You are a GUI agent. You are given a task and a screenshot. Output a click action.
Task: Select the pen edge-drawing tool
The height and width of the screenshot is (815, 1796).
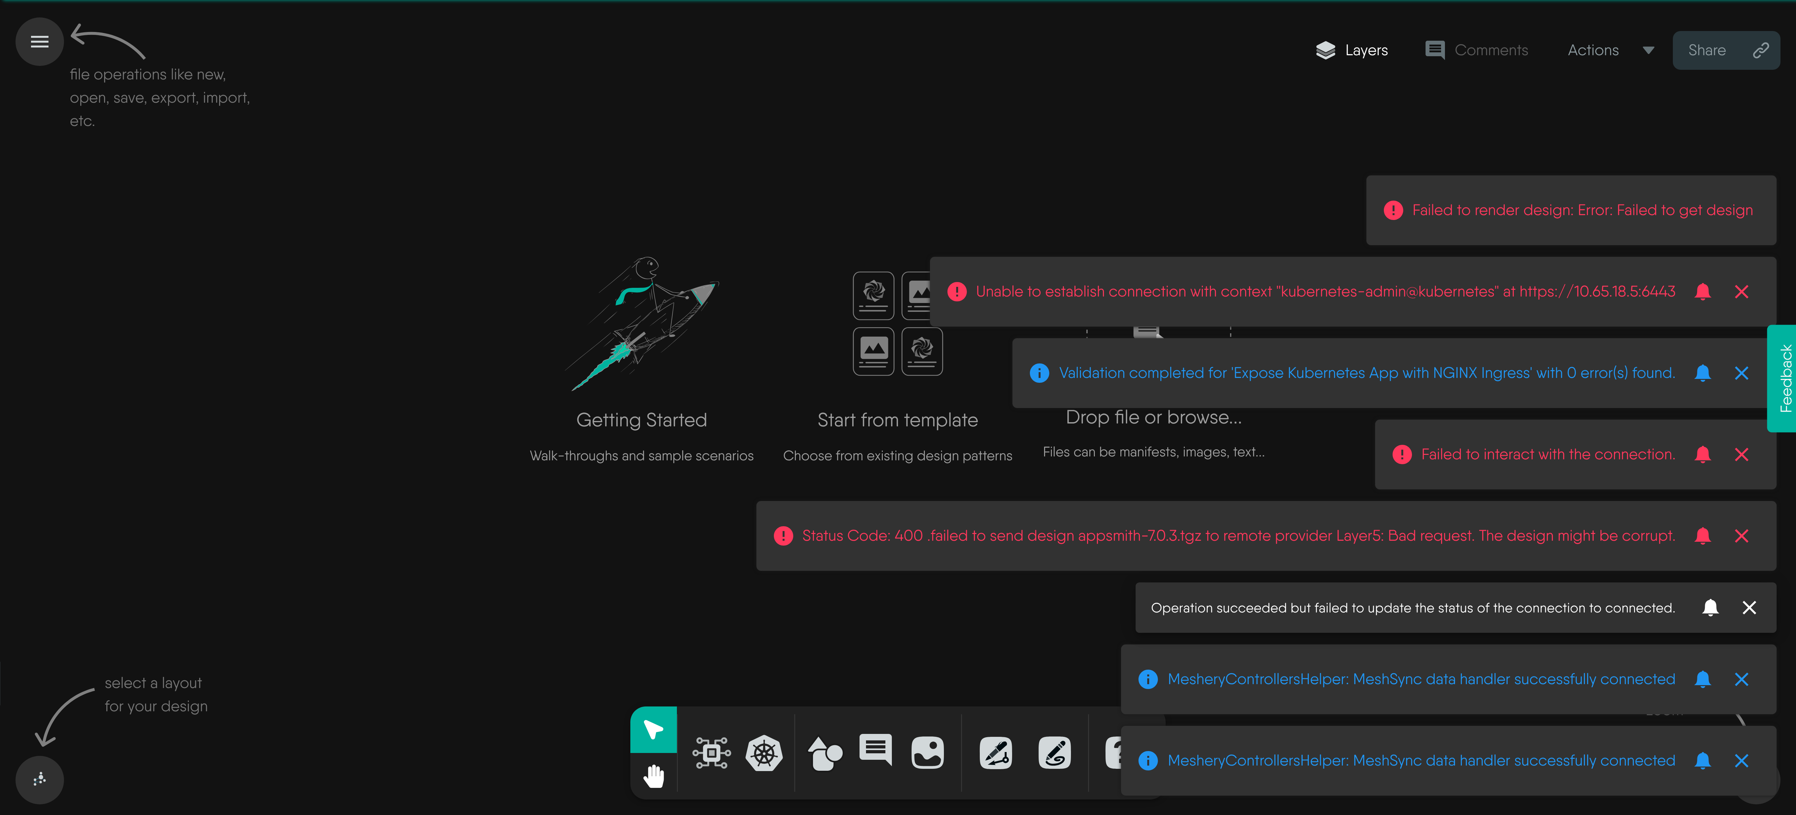point(996,753)
